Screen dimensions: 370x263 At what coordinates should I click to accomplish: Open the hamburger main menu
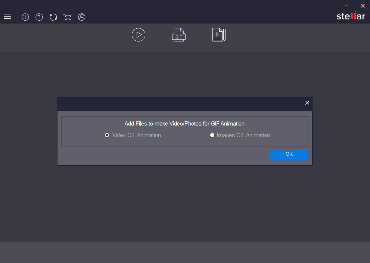pos(7,17)
